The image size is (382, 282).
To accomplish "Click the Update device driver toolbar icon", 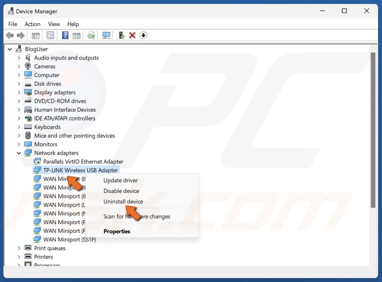I will tap(91, 36).
